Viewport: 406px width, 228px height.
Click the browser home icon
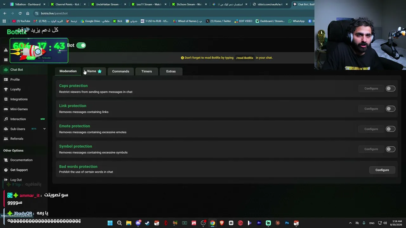pos(28,13)
